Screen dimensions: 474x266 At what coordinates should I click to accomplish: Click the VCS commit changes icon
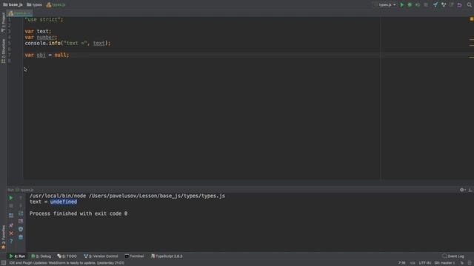click(444, 5)
